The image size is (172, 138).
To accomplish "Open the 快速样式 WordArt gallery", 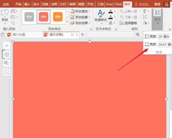I will pyautogui.click(x=101, y=17).
